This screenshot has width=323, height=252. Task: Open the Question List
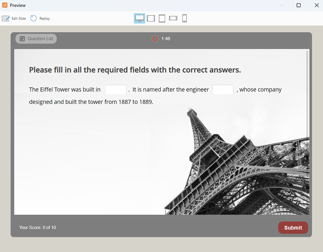(36, 39)
